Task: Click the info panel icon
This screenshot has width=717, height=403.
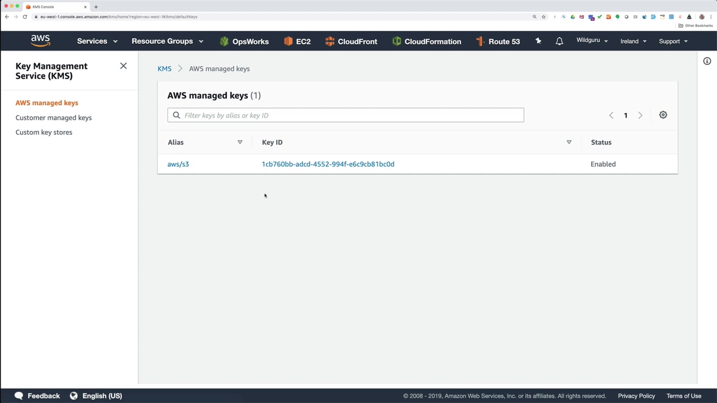Action: (x=707, y=61)
